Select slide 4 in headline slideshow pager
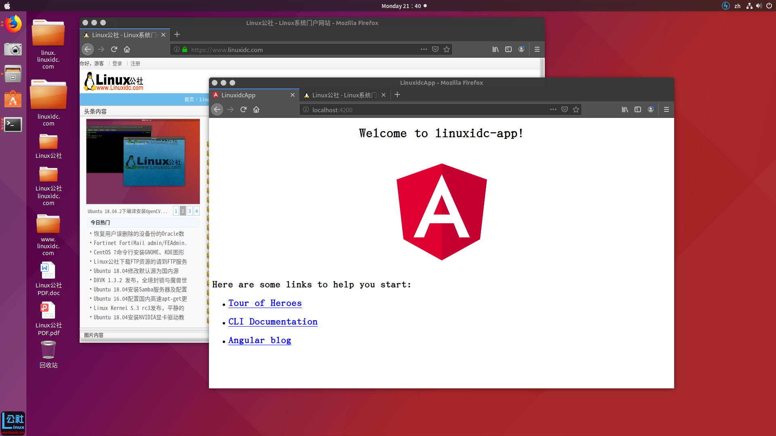This screenshot has height=436, width=776. 196,211
